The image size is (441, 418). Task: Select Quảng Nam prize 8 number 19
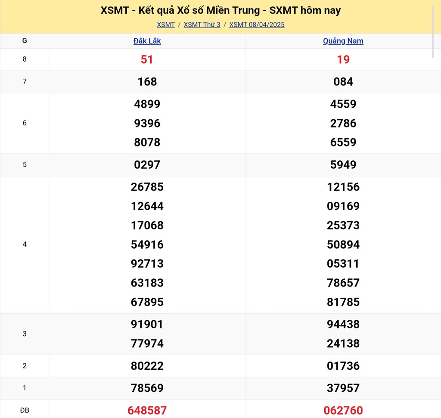(343, 59)
